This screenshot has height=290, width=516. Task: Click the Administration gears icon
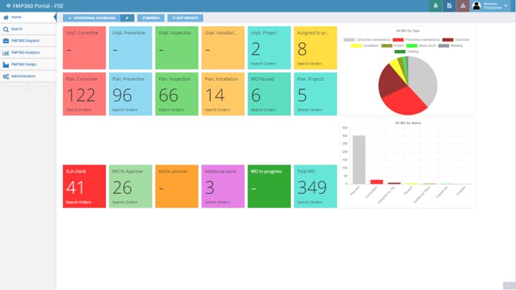[5, 76]
